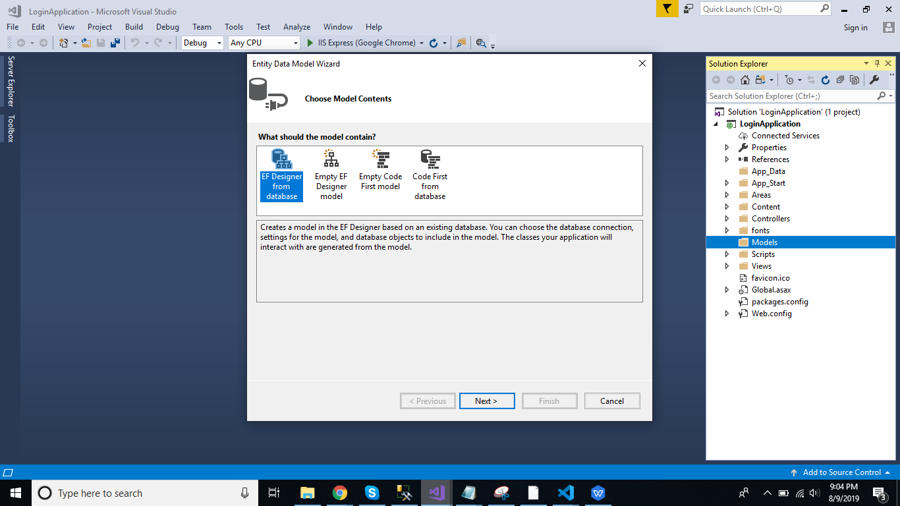The height and width of the screenshot is (506, 900).
Task: Open Solution Explorer window position dropdown
Action: click(x=866, y=64)
